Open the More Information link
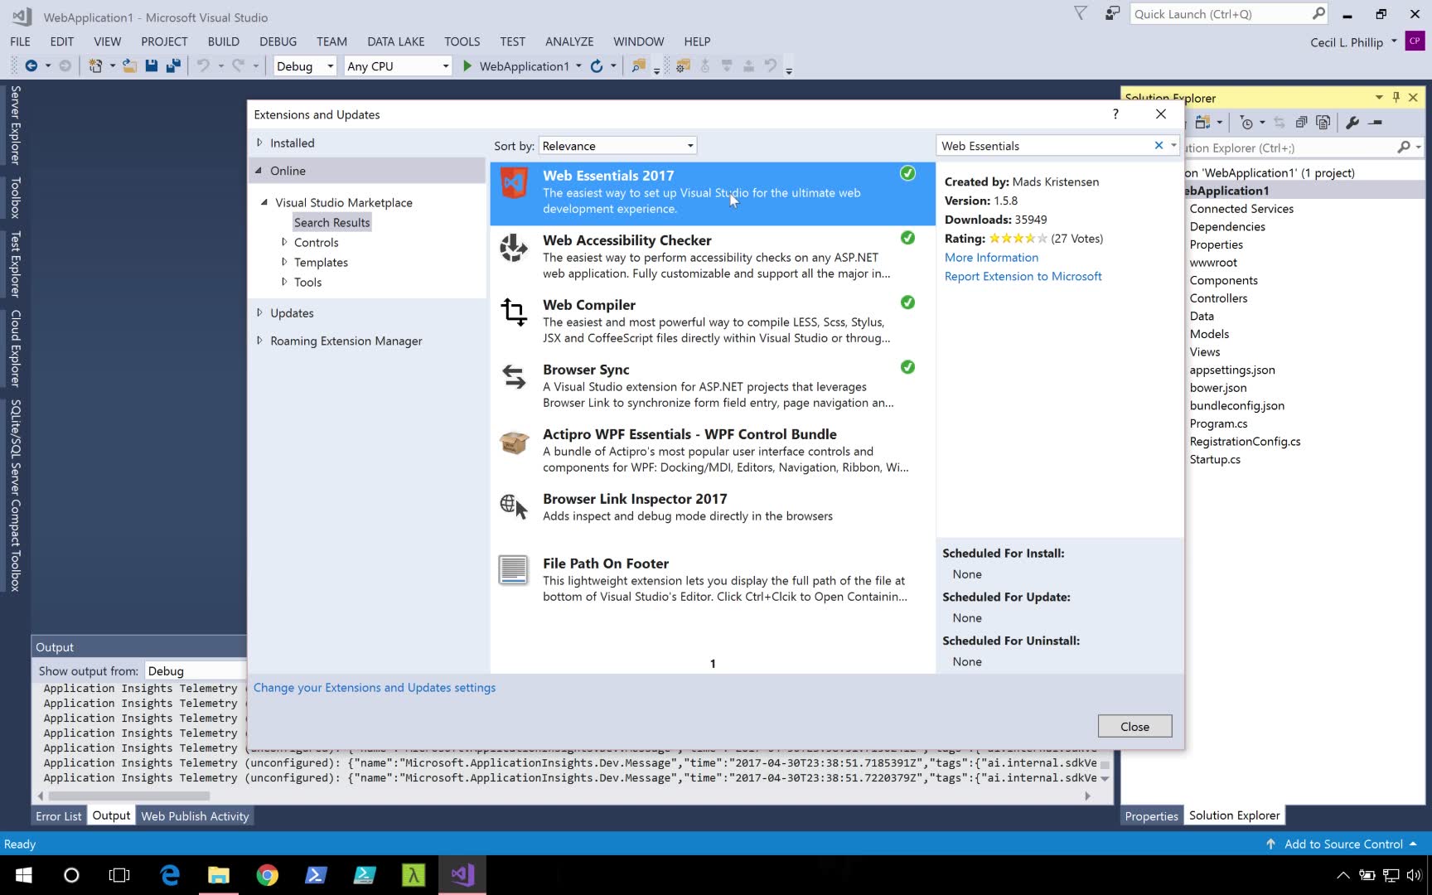 (x=991, y=258)
